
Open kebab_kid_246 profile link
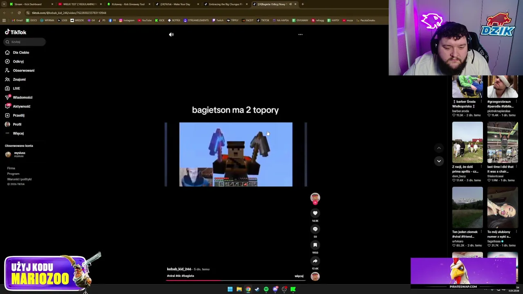[x=179, y=269]
